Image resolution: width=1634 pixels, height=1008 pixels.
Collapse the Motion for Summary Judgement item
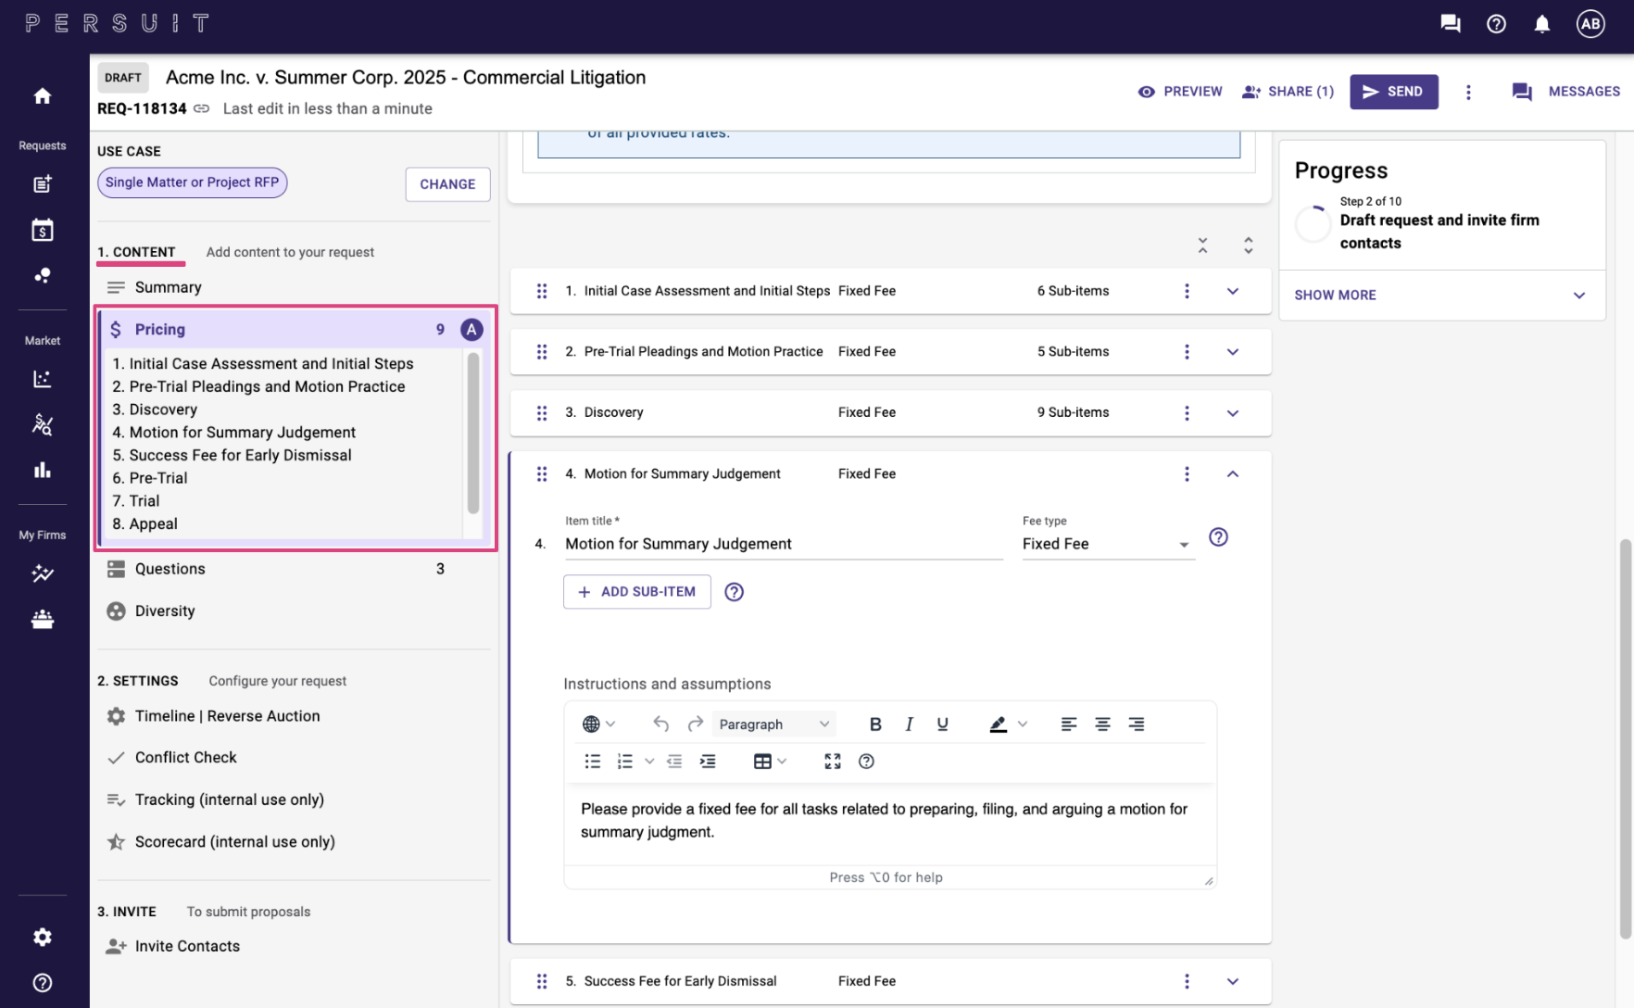pyautogui.click(x=1232, y=474)
